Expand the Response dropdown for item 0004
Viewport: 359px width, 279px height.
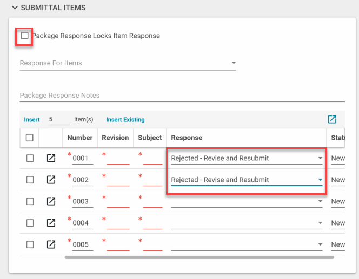(x=247, y=223)
